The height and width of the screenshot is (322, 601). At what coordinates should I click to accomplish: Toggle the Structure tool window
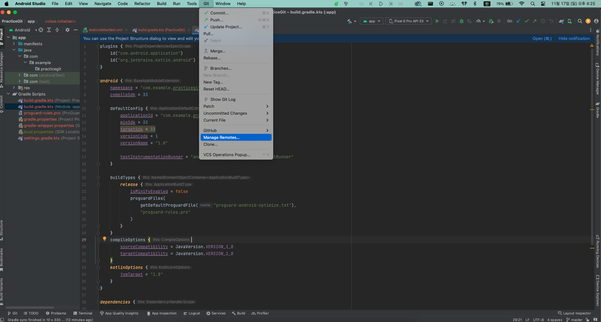[x=2, y=230]
